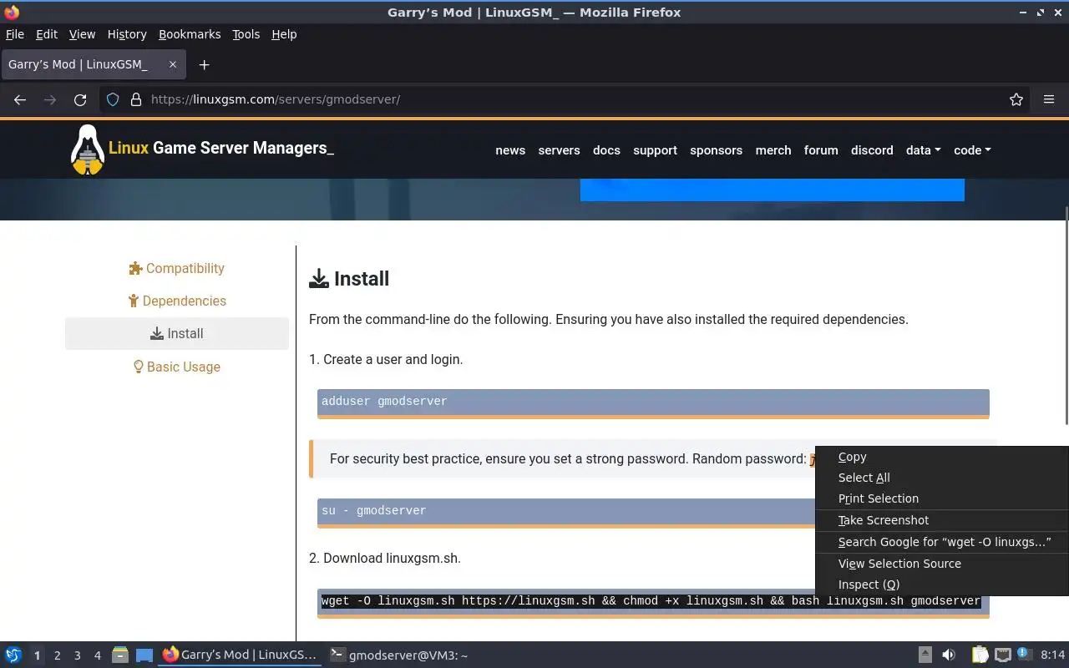Click the clock in the system tray
The width and height of the screenshot is (1069, 668).
(1052, 655)
